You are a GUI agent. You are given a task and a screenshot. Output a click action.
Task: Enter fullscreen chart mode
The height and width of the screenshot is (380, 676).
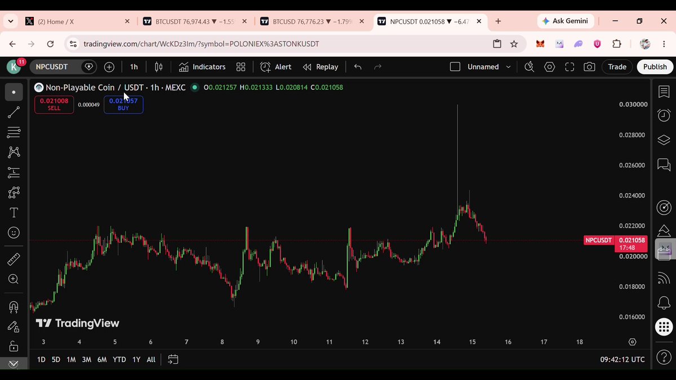pyautogui.click(x=570, y=67)
